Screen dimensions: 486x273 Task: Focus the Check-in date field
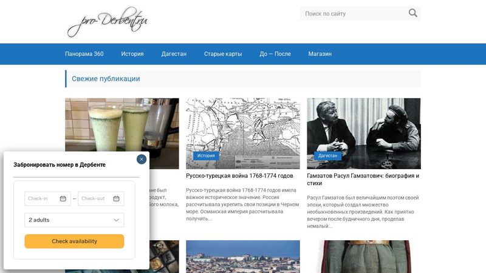point(48,198)
